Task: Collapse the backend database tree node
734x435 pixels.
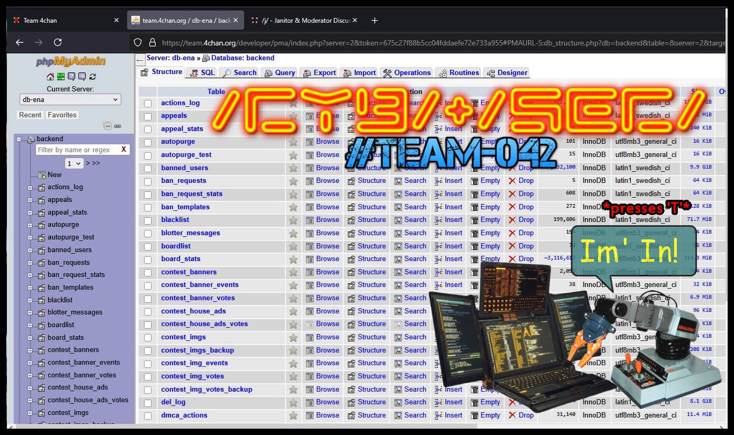Action: click(x=19, y=140)
